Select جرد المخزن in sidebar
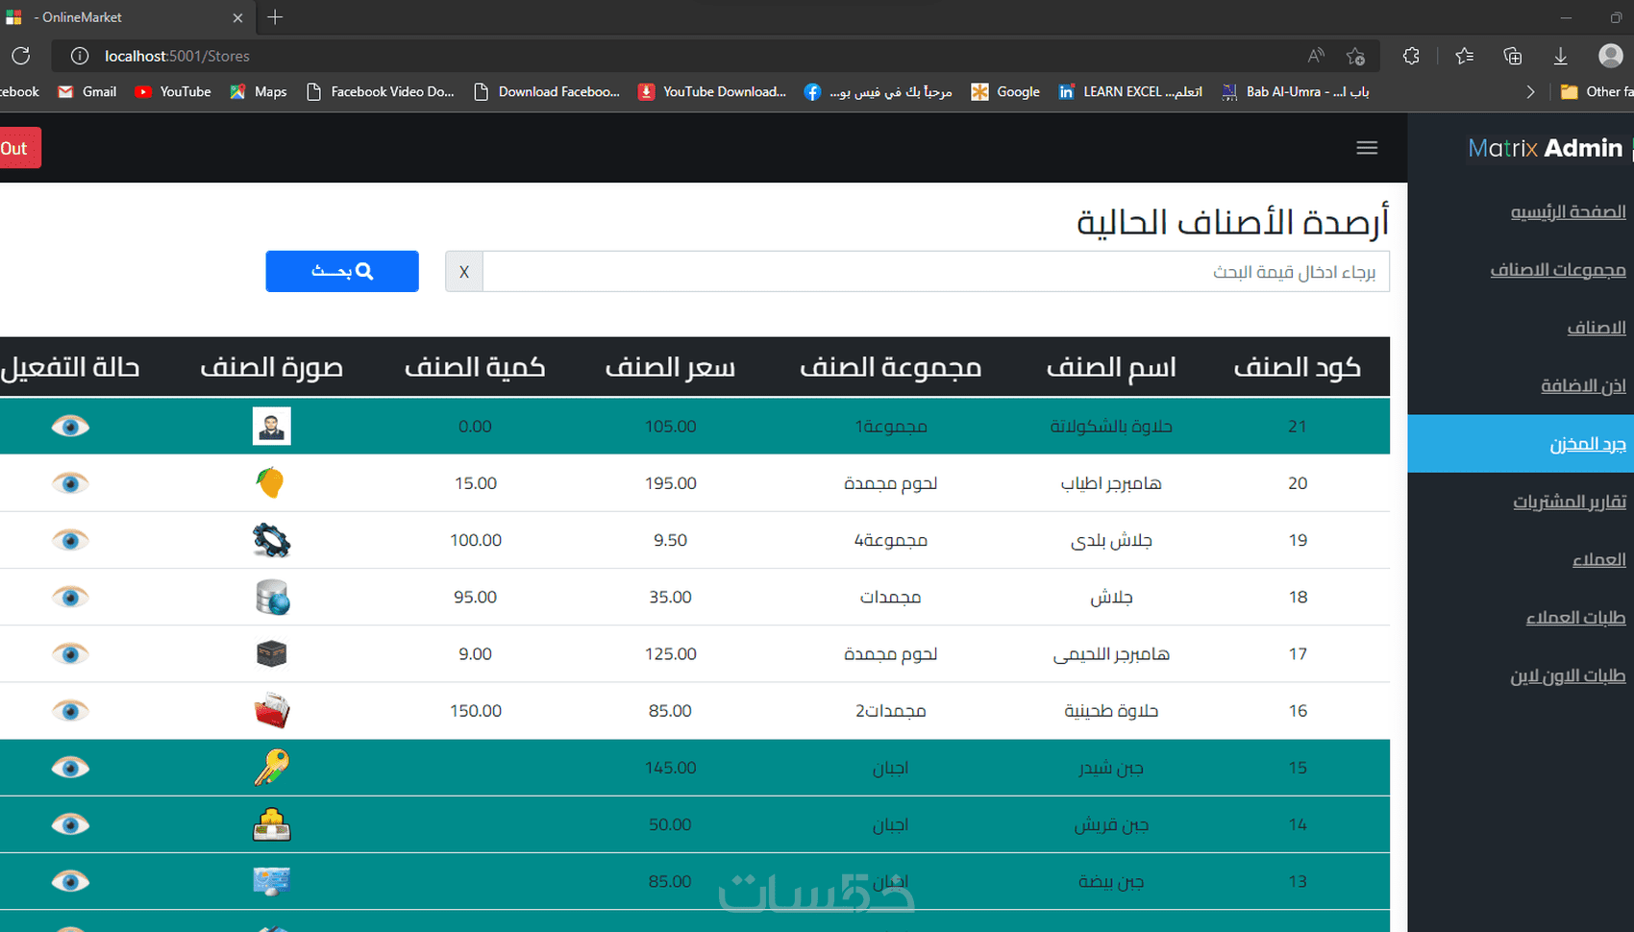1634x932 pixels. [1588, 444]
